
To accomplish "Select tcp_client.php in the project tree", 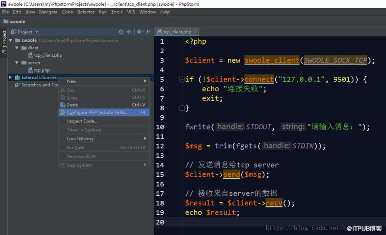I will pos(48,55).
